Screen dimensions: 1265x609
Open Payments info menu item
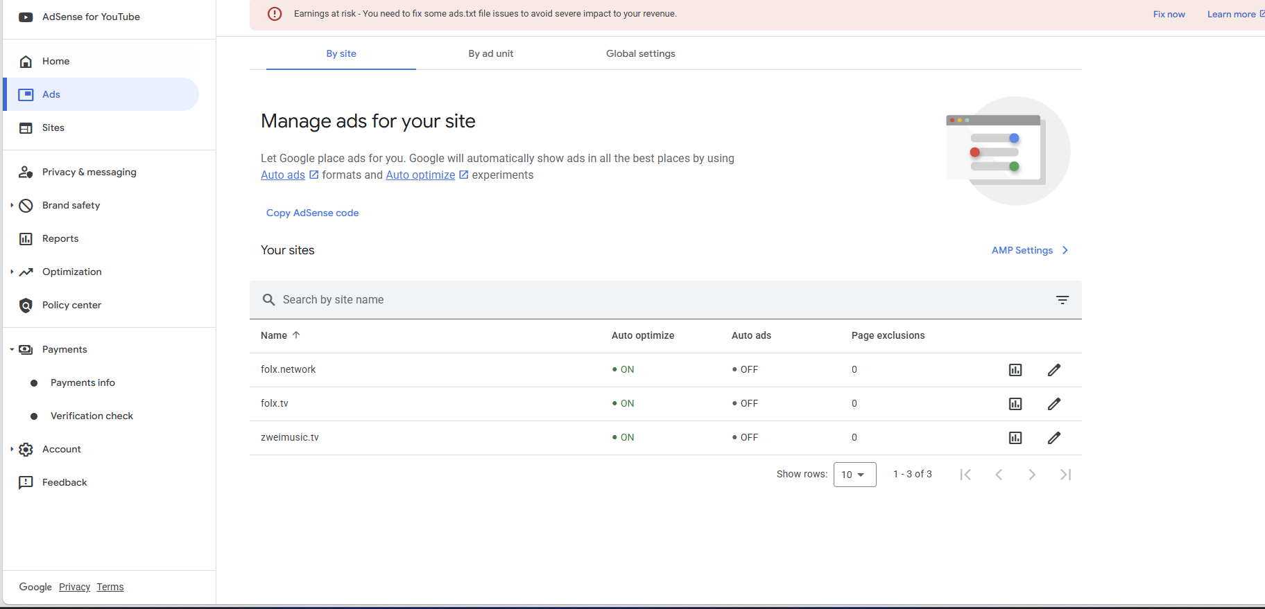click(83, 383)
